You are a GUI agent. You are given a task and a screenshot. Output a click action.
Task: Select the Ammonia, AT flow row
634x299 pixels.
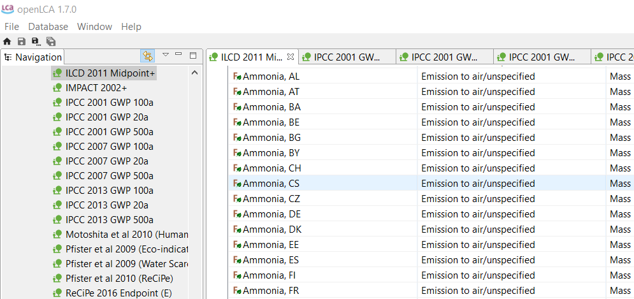click(431, 91)
